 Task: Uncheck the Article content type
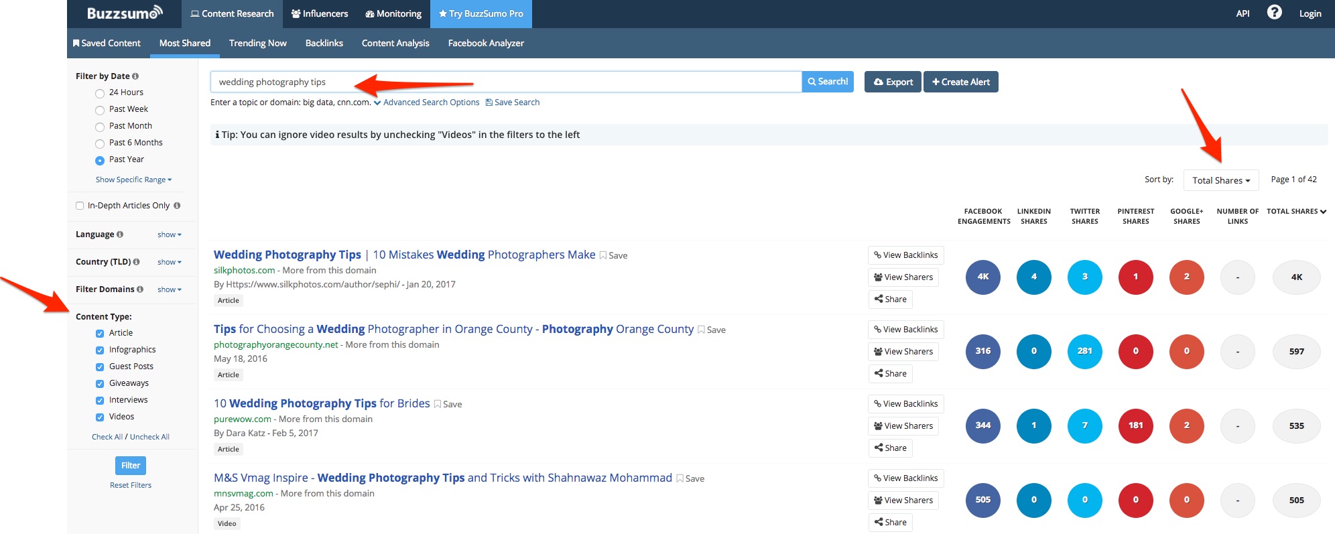click(100, 334)
